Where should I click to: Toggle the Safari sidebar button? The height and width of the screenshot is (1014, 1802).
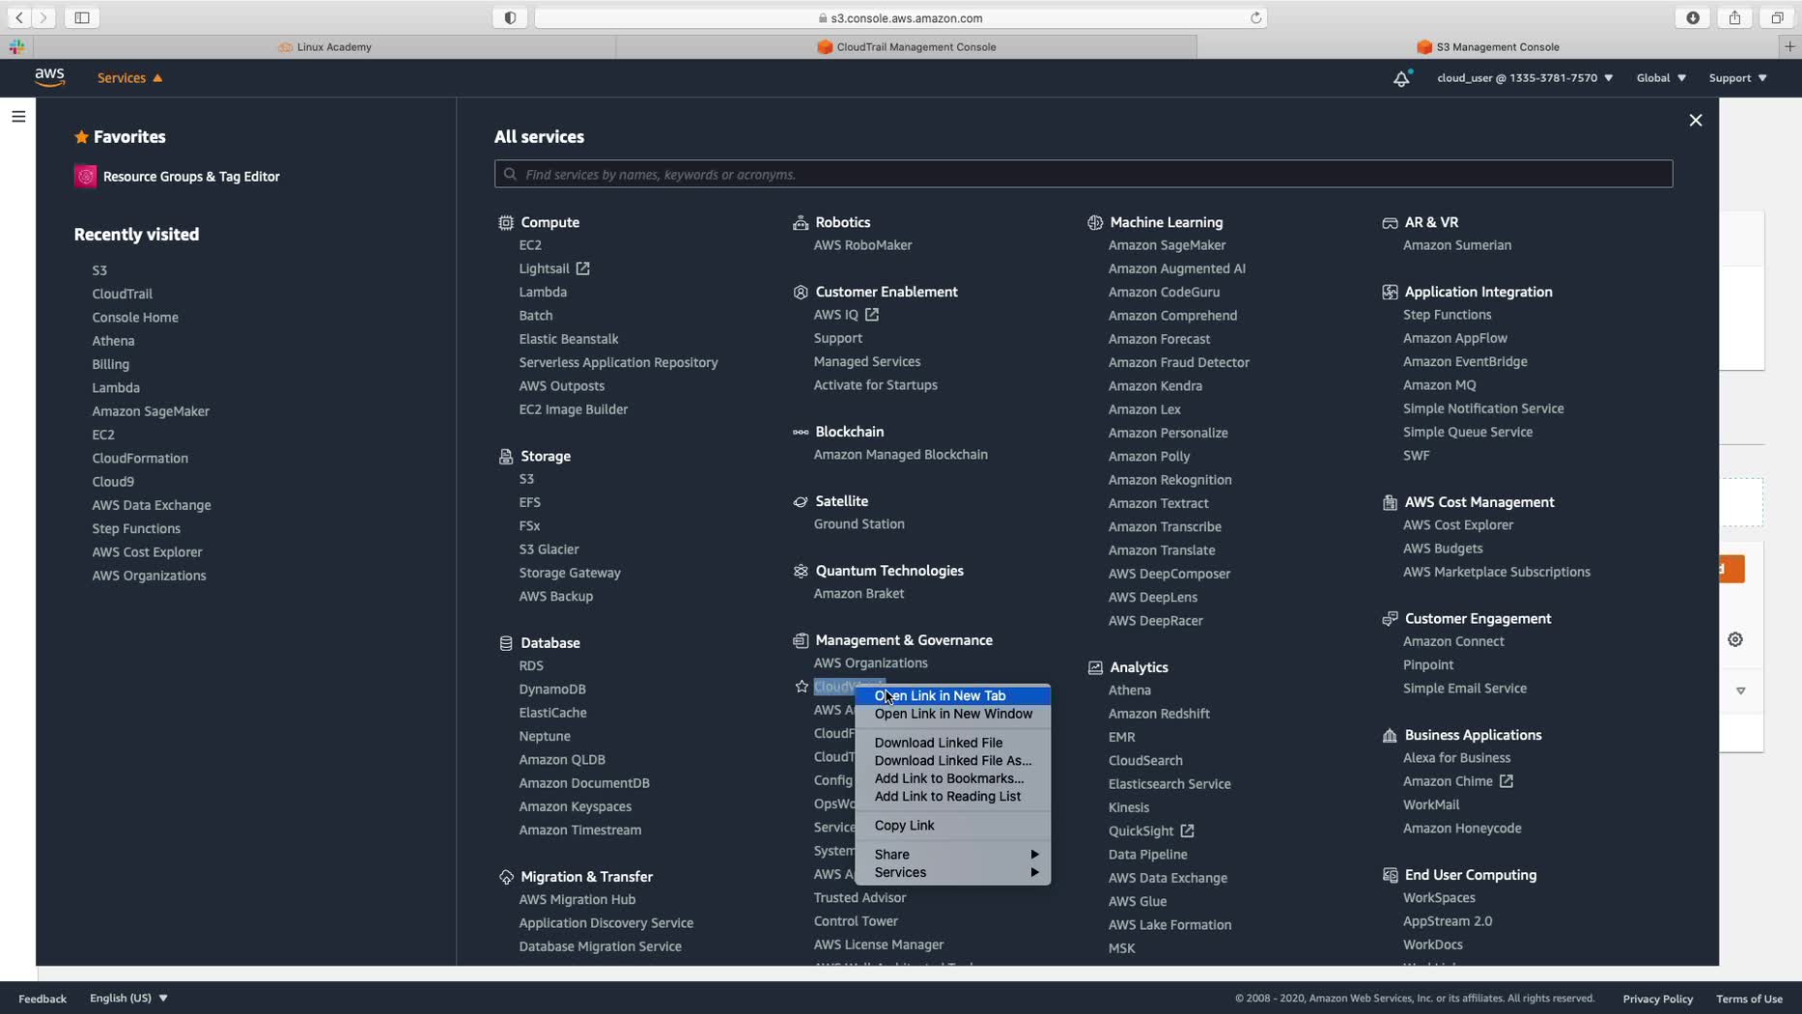pos(82,17)
